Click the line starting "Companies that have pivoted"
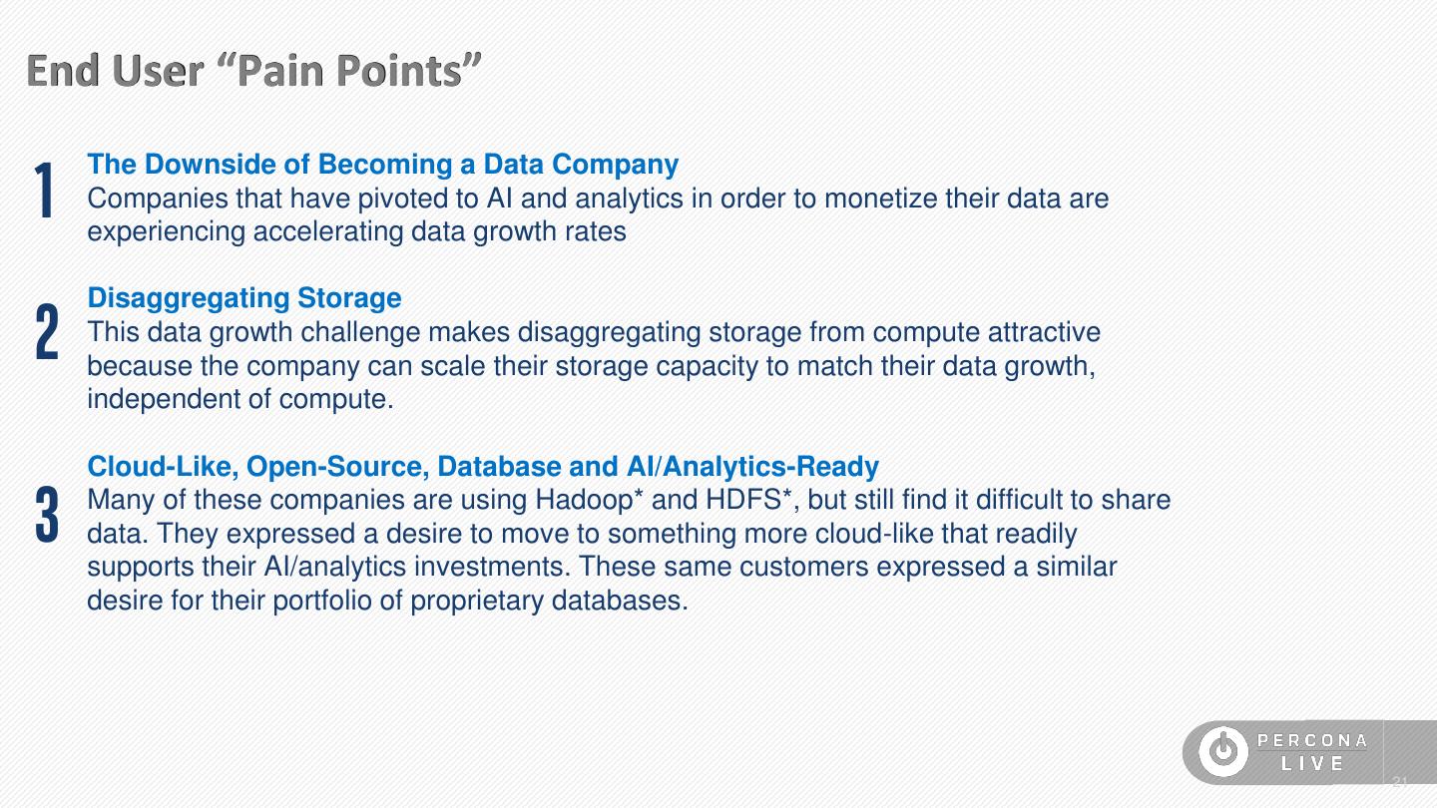1437x808 pixels. tap(598, 199)
